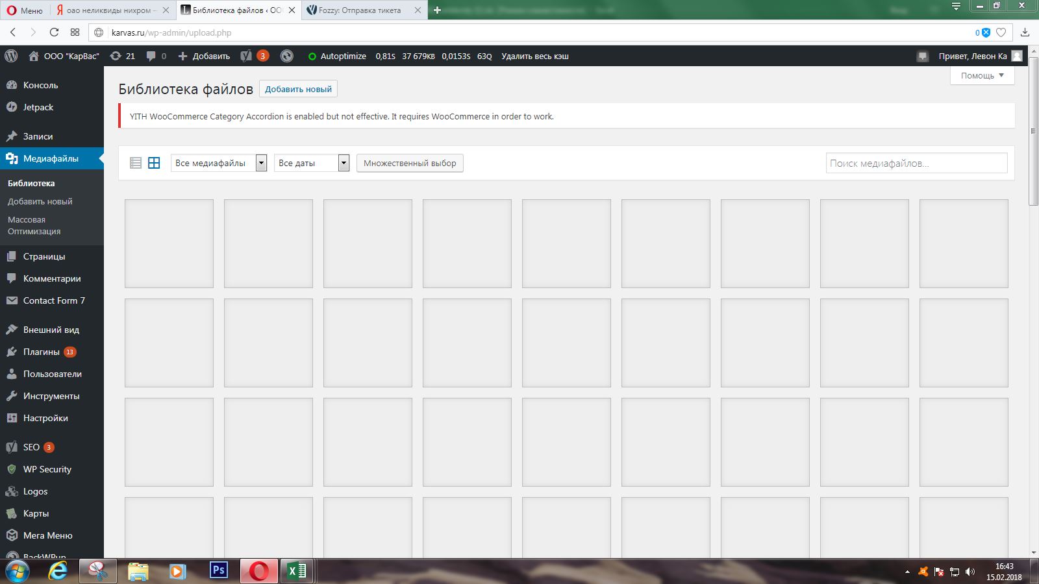Open Плагины with 13 updates badge
The image size is (1039, 584).
52,352
